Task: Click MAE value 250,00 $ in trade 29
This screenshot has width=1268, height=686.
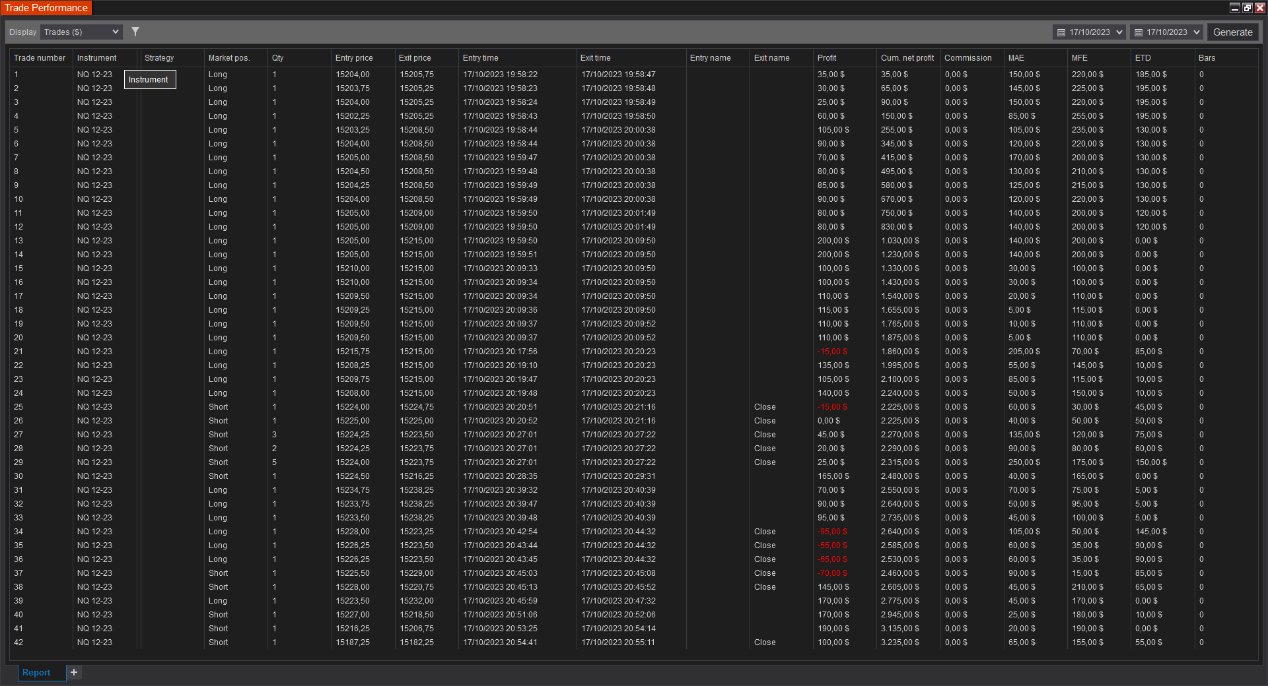Action: pos(1024,462)
